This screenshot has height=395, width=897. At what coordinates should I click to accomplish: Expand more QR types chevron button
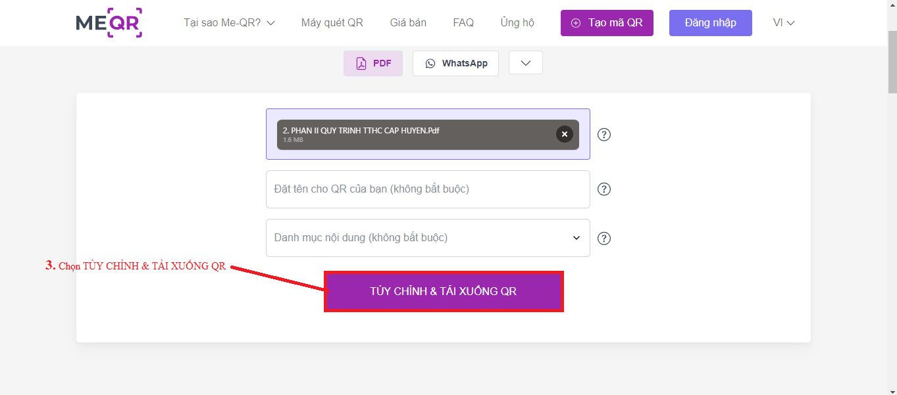pos(525,63)
